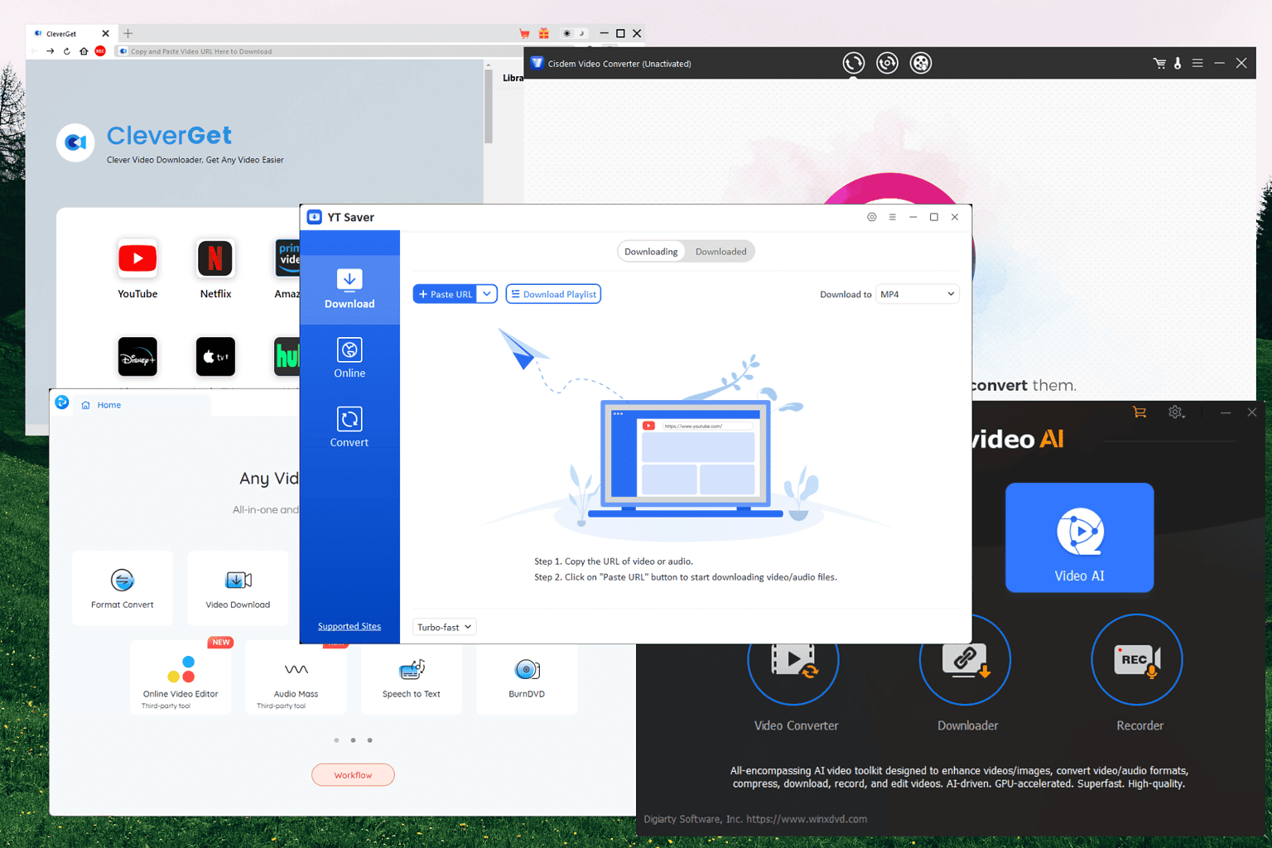Screen dimensions: 1272x848
Task: Open the Supported Sites link
Action: point(349,625)
